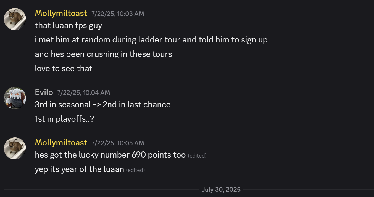Click Mollymiltoast's avatar beside the 10:05 AM message

click(x=15, y=148)
